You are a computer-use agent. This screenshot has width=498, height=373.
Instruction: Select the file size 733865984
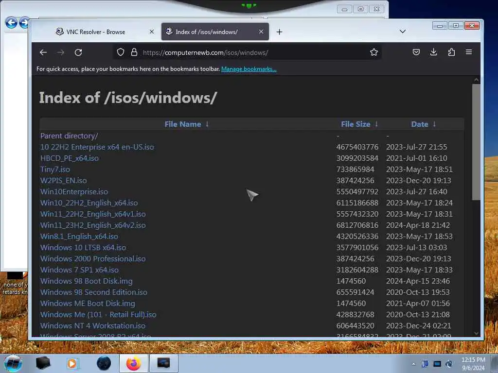(x=355, y=170)
